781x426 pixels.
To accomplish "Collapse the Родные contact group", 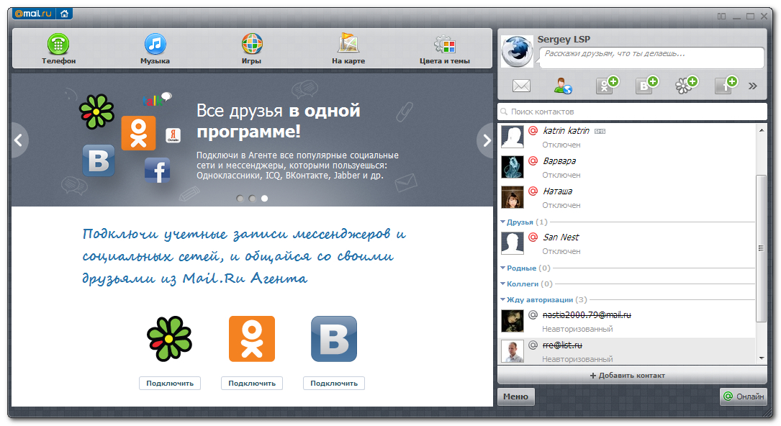I will point(503,268).
